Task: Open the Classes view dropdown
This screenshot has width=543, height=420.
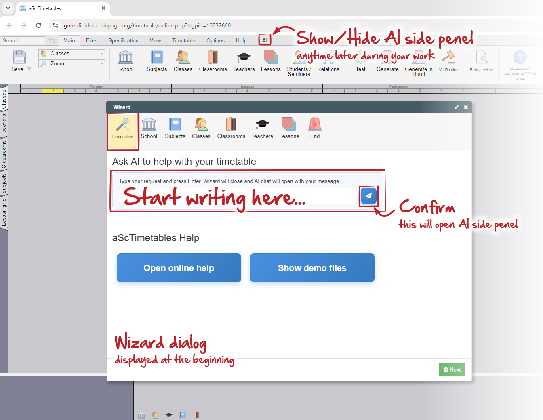Action: click(72, 54)
